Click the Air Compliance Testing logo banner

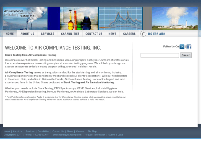(x=25, y=18)
